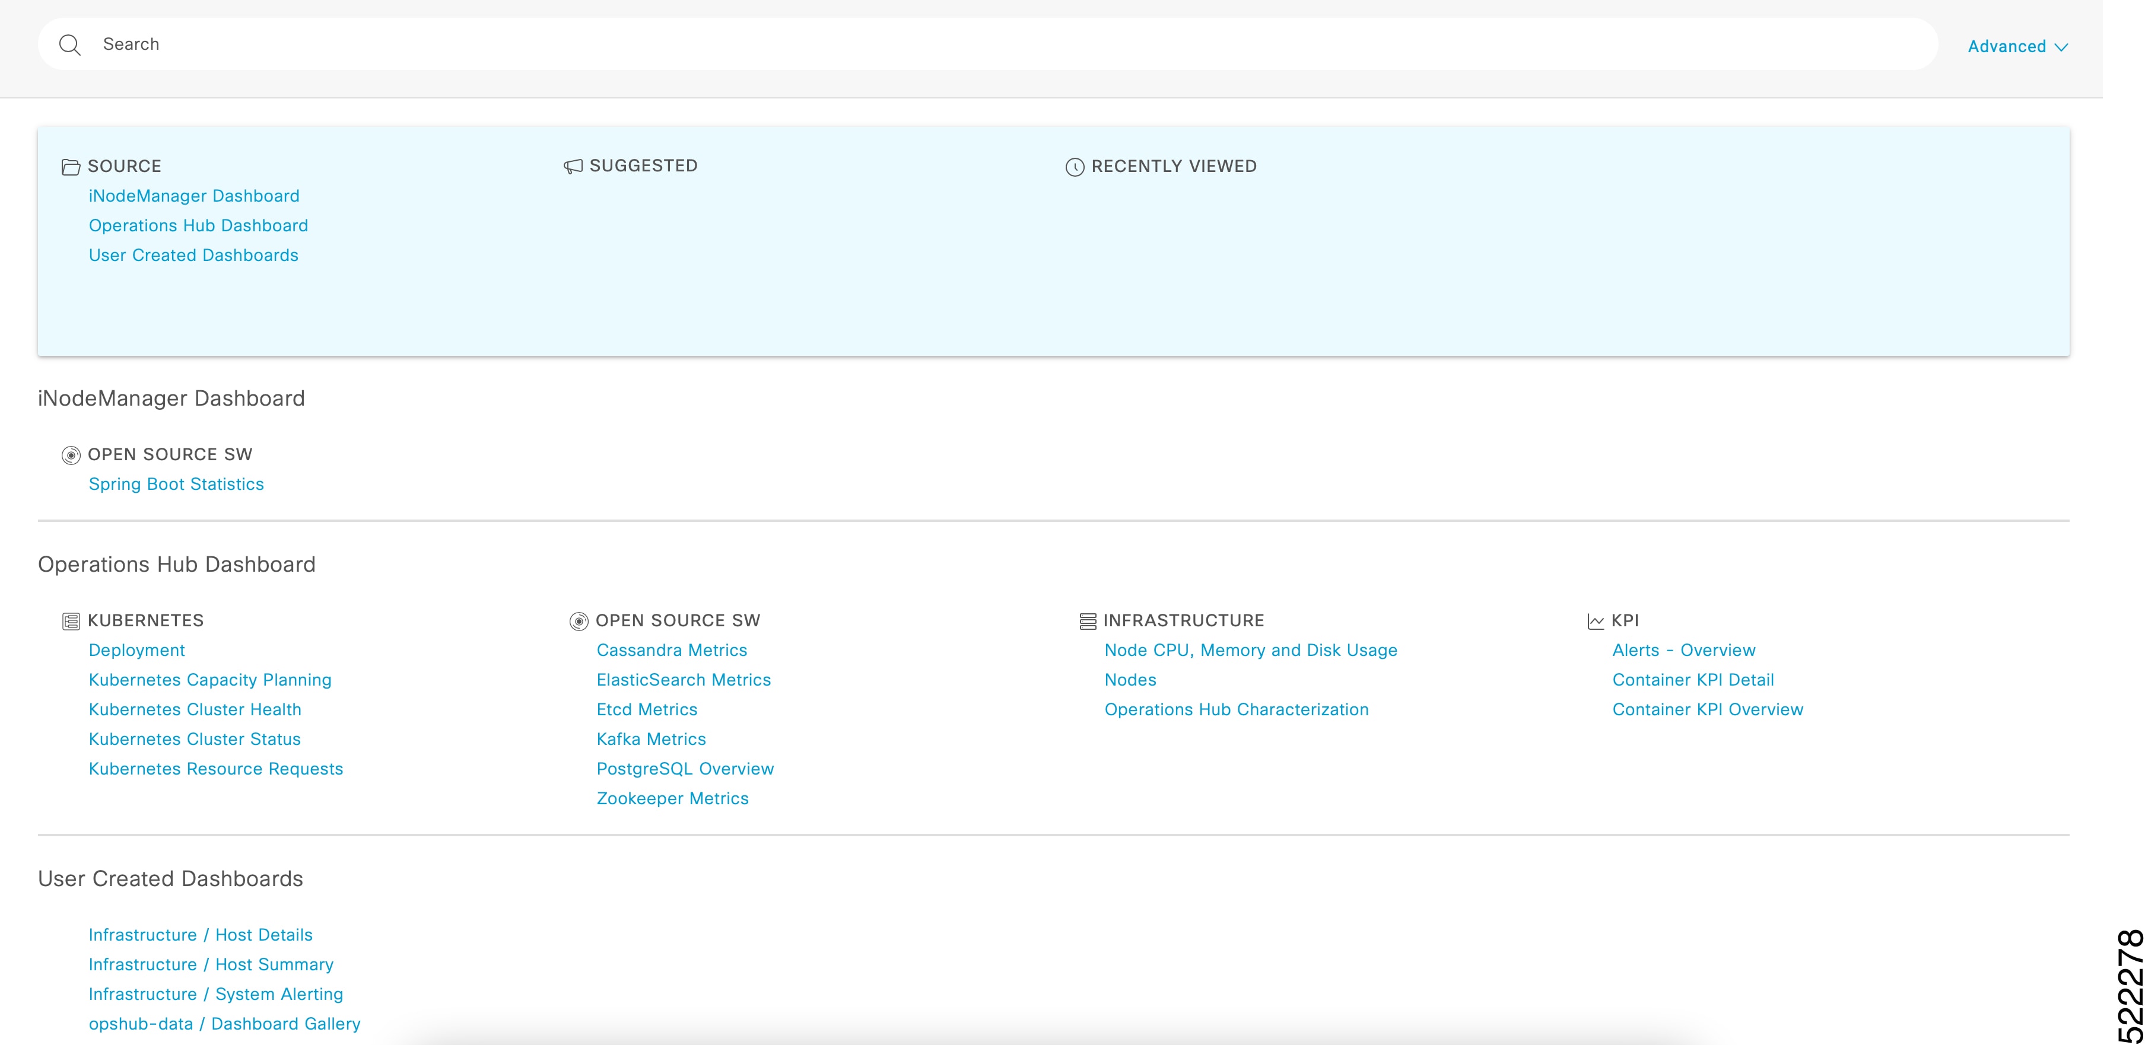Open the Deployment dashboard

tap(136, 651)
